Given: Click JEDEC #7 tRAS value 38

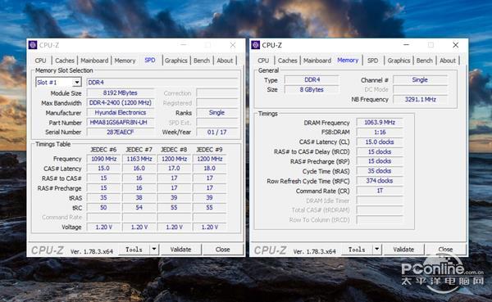Looking at the screenshot, I should click(139, 198).
